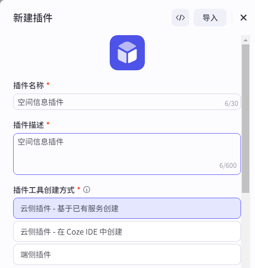Click the scrollbar up arrow
This screenshot has height=268, width=255.
click(x=245, y=40)
